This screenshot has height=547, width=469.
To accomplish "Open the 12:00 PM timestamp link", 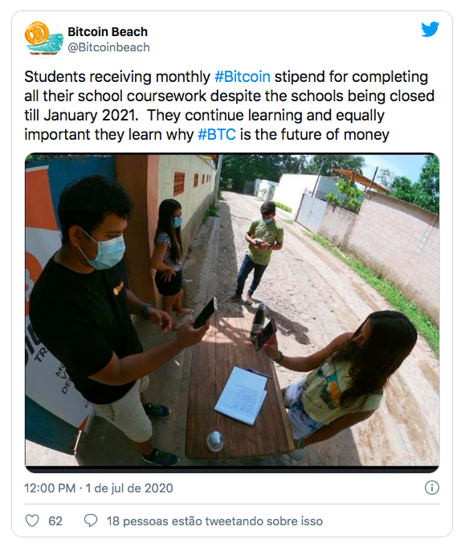I will (50, 488).
